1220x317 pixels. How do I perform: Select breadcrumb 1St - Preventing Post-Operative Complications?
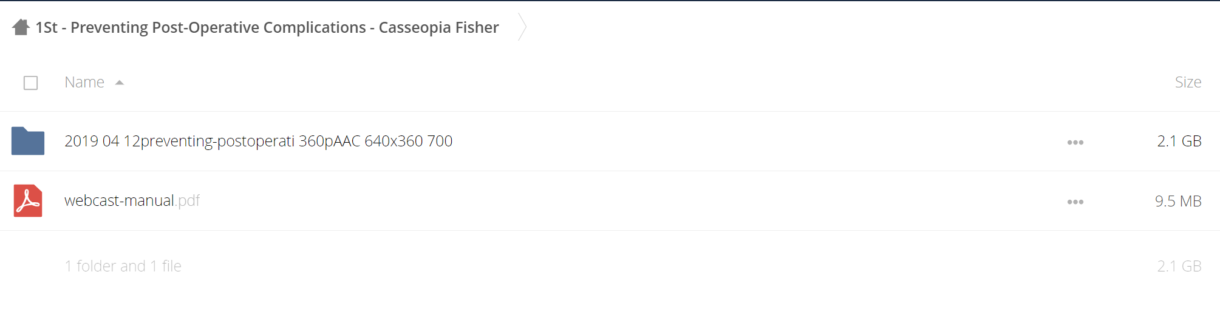point(267,27)
